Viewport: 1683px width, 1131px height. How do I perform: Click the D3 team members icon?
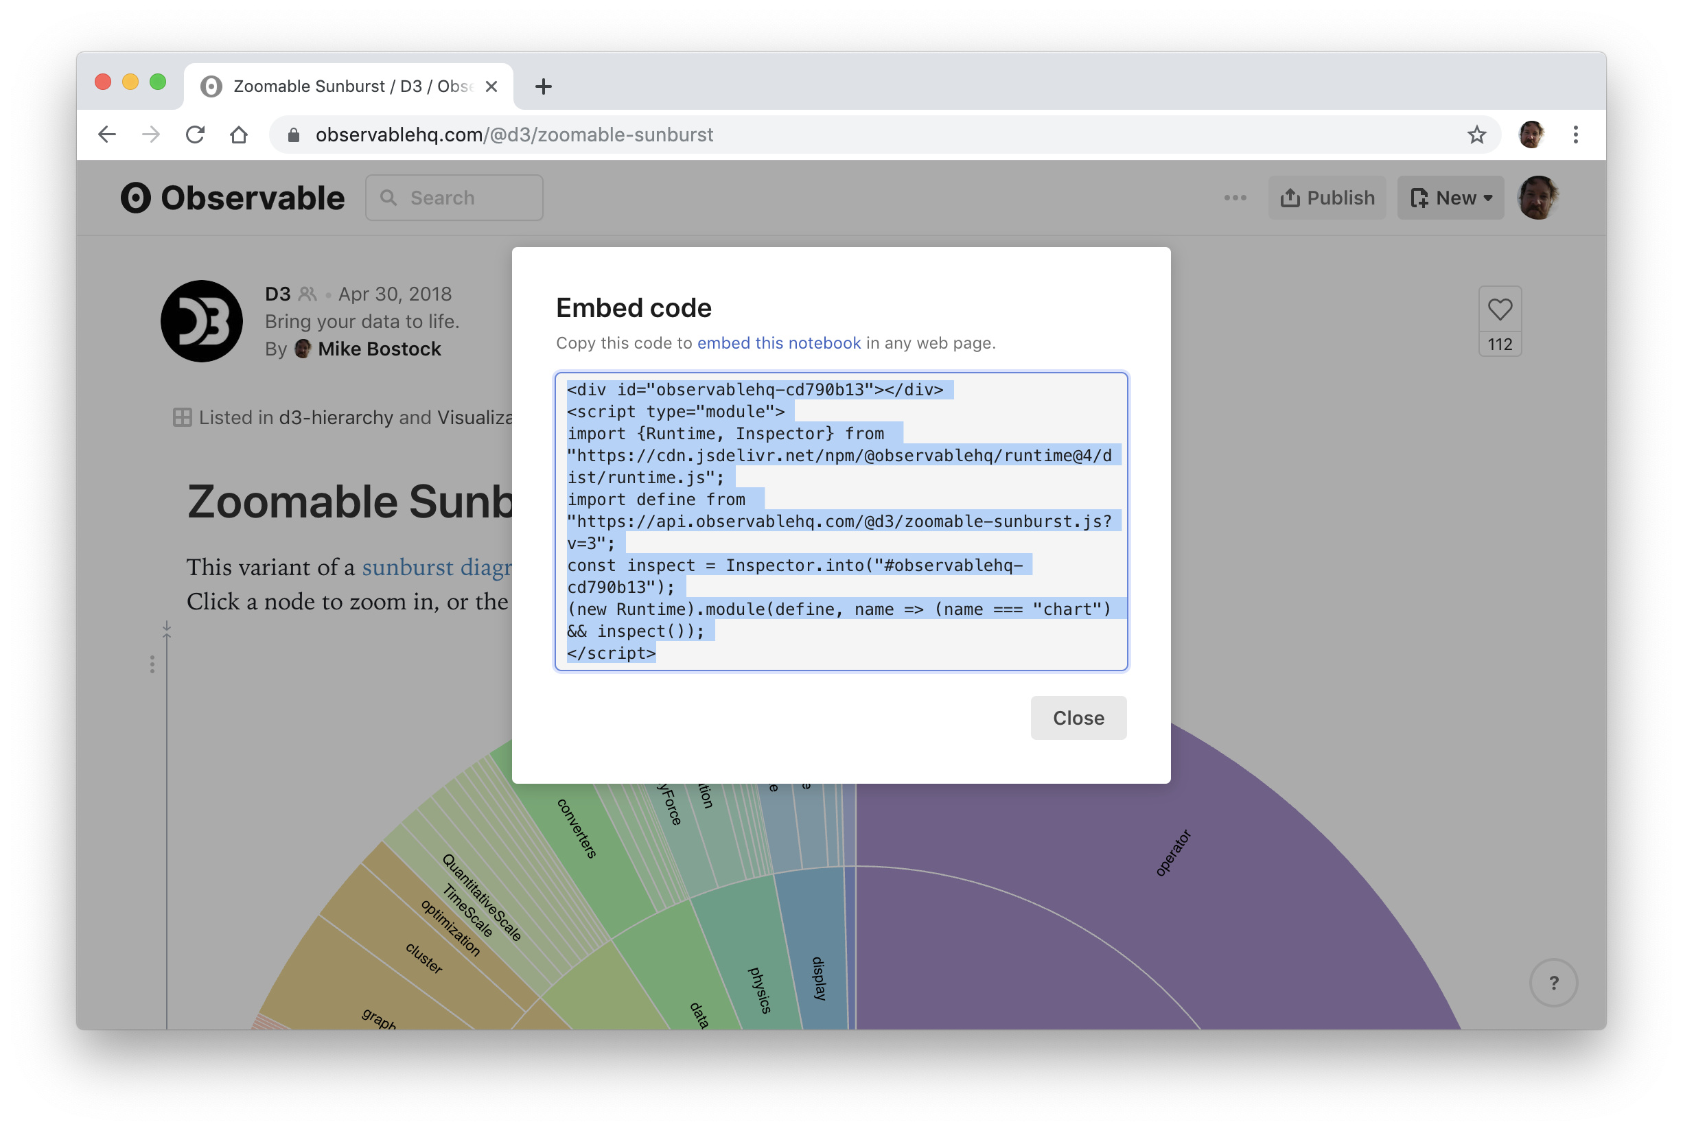tap(308, 294)
